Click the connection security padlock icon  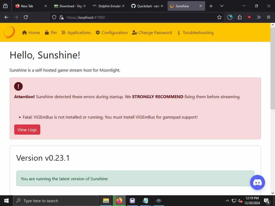tap(61, 17)
